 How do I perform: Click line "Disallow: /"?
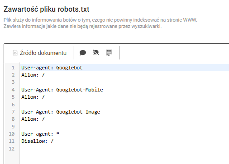coord(38,141)
